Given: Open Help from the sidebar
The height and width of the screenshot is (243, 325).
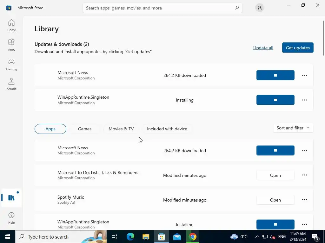Looking at the screenshot, I should pos(11,218).
